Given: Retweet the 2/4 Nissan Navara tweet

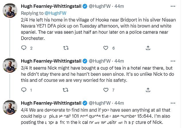Looking at the screenshot, I should coord(66,48).
